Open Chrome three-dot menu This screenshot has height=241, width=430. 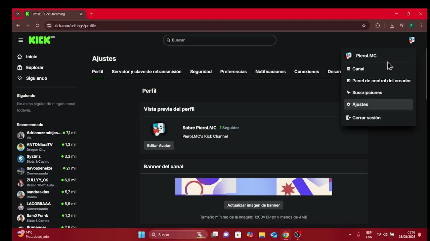[x=421, y=25]
